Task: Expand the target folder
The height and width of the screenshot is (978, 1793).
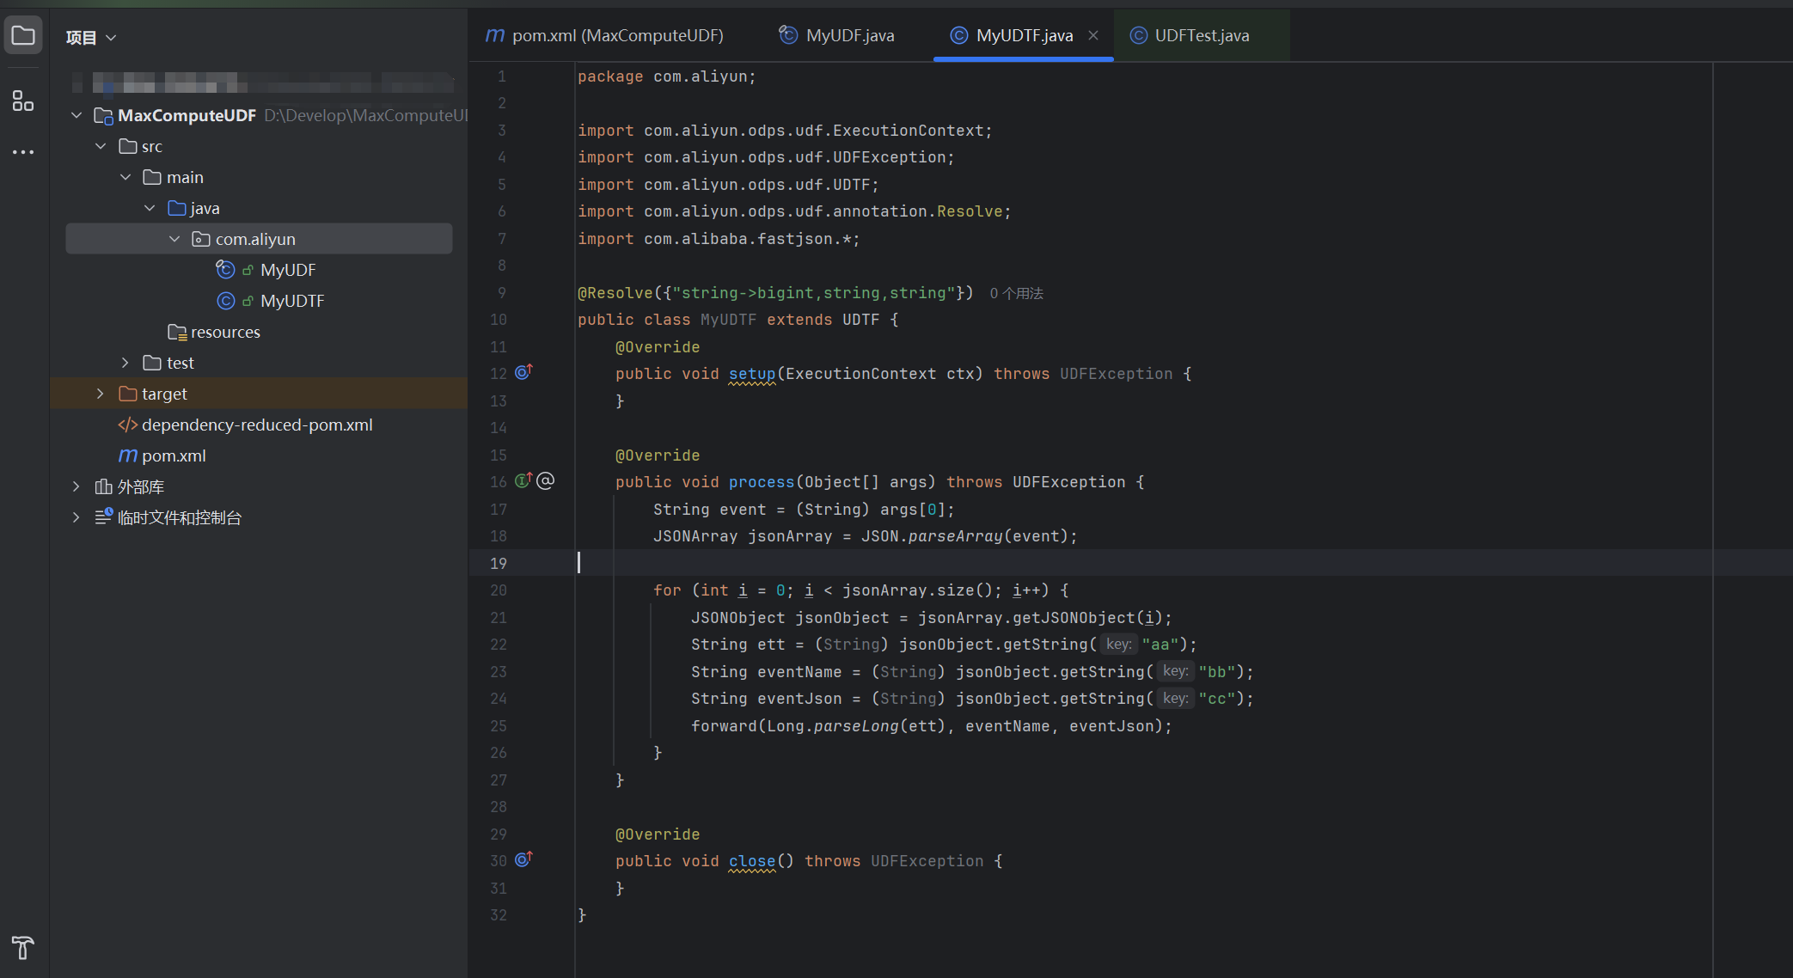Action: pyautogui.click(x=101, y=394)
